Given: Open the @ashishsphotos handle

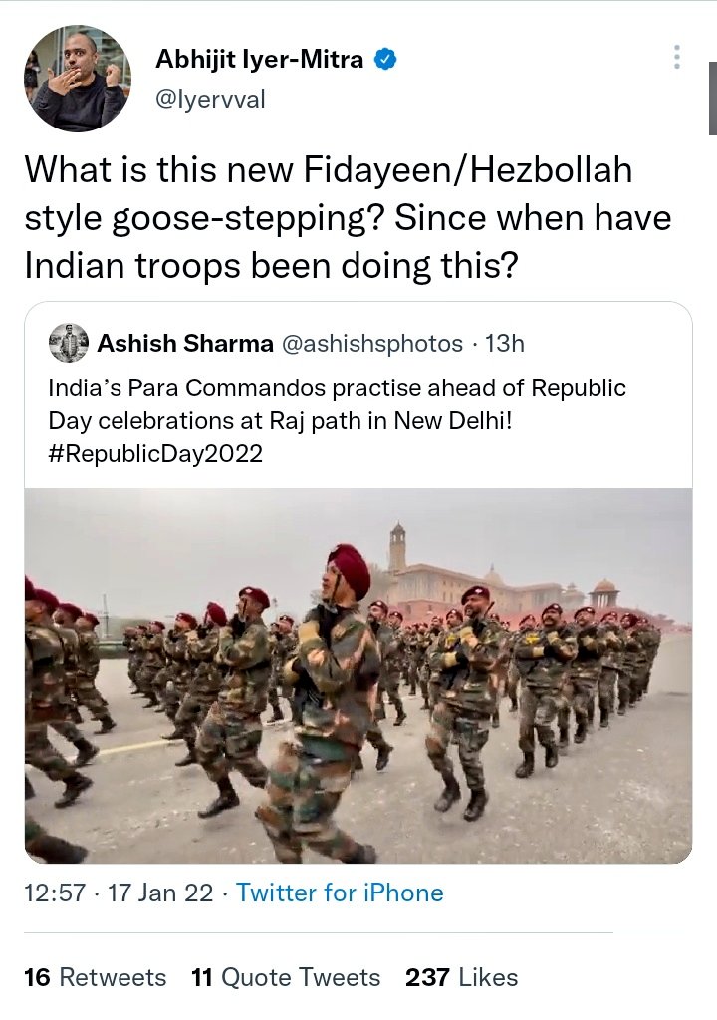Looking at the screenshot, I should 372,343.
